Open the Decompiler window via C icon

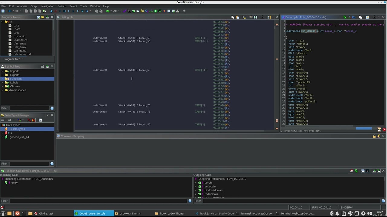(x=146, y=11)
